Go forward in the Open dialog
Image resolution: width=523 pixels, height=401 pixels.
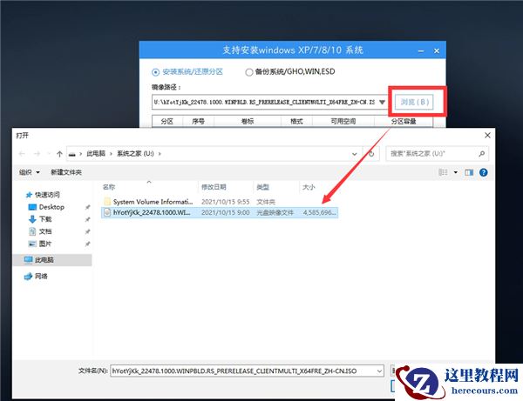coord(37,154)
